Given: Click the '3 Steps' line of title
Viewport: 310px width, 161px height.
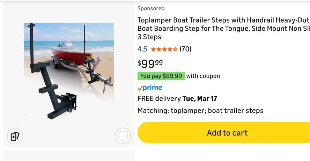Looking at the screenshot, I should 149,37.
